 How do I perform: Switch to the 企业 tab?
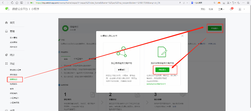(66, 59)
